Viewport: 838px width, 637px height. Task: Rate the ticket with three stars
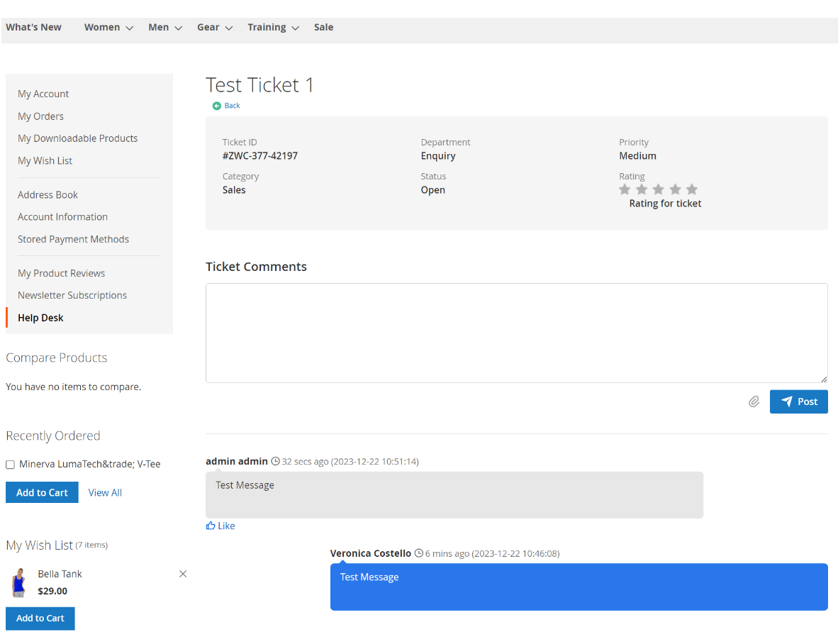pos(658,189)
